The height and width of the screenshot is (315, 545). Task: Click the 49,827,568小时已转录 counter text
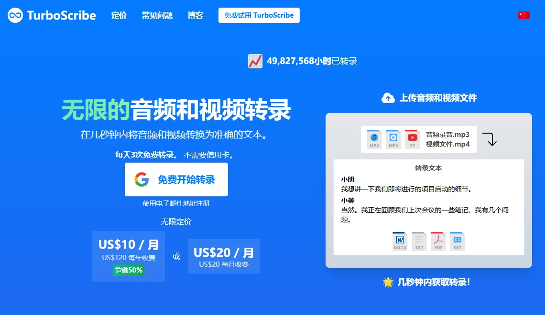(312, 61)
